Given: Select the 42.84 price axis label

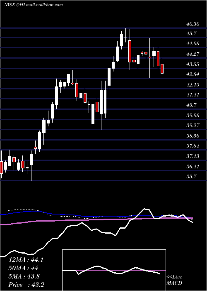Looking at the screenshot, I should pos(193,74).
